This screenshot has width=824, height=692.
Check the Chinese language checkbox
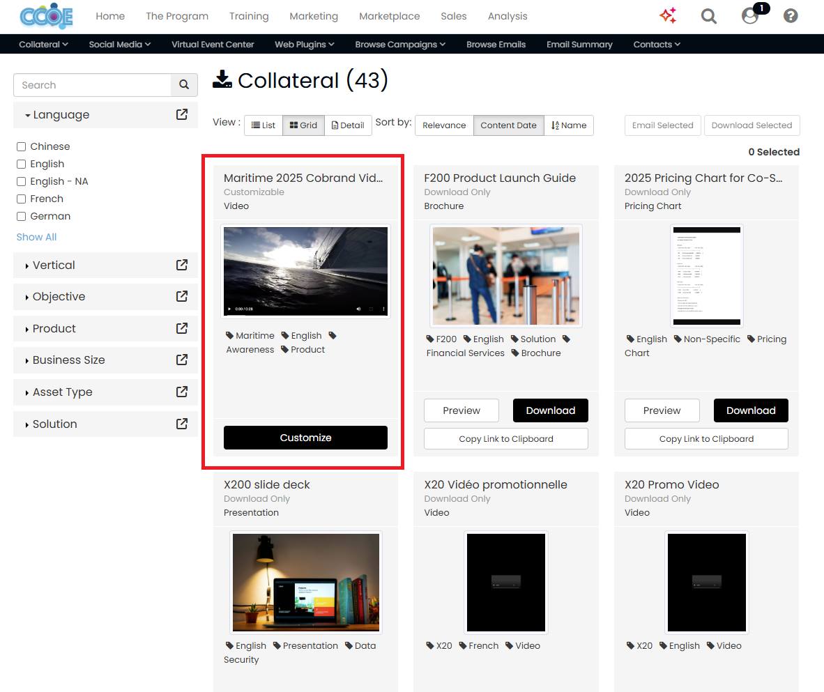[x=21, y=146]
